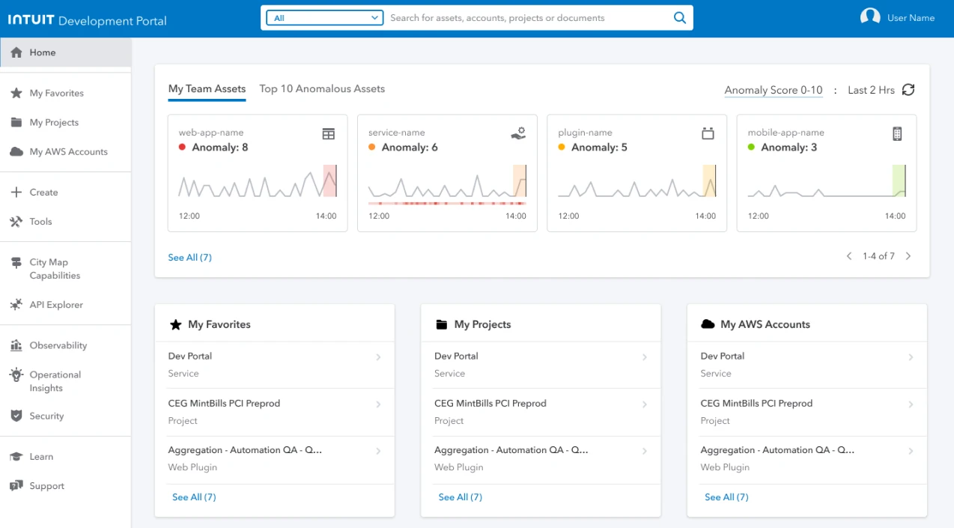Click the API Explorer icon in sidebar
954x528 pixels.
(16, 305)
